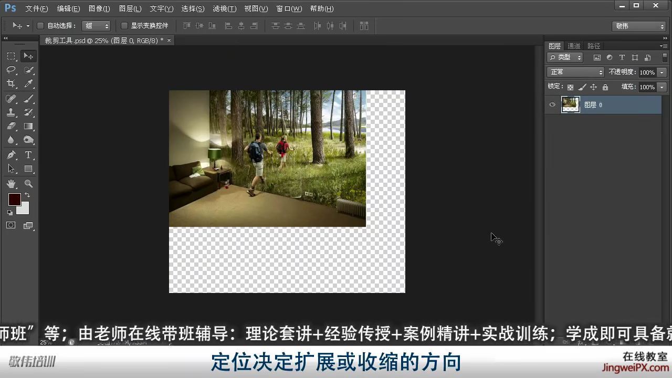Select the Brush tool
Screen dimensions: 672x378
pyautogui.click(x=28, y=99)
